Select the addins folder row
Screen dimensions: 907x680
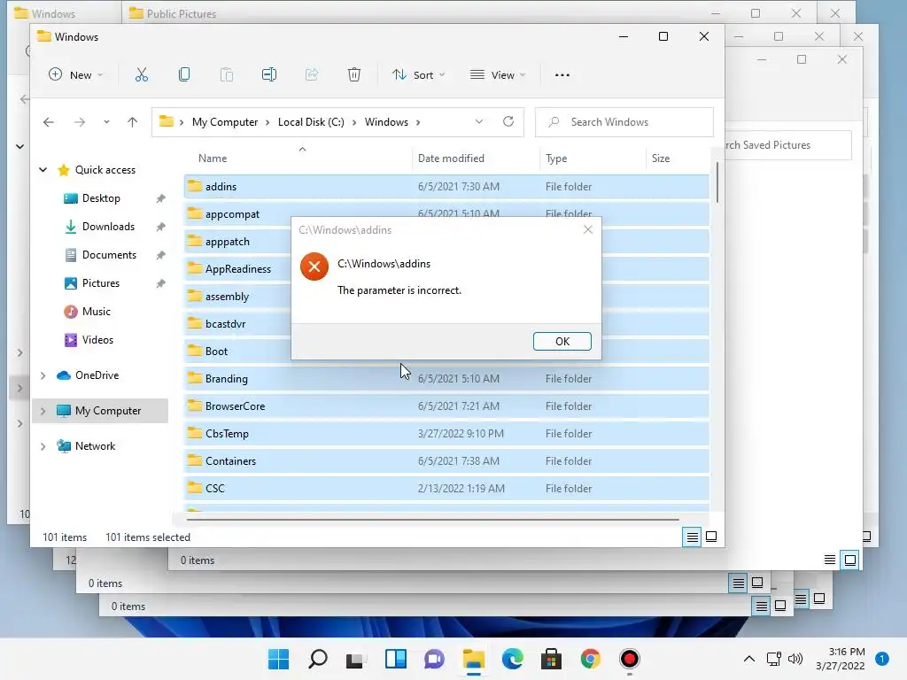point(446,187)
